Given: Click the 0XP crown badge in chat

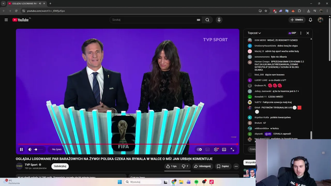Looking at the screenshot, I should (x=292, y=33).
